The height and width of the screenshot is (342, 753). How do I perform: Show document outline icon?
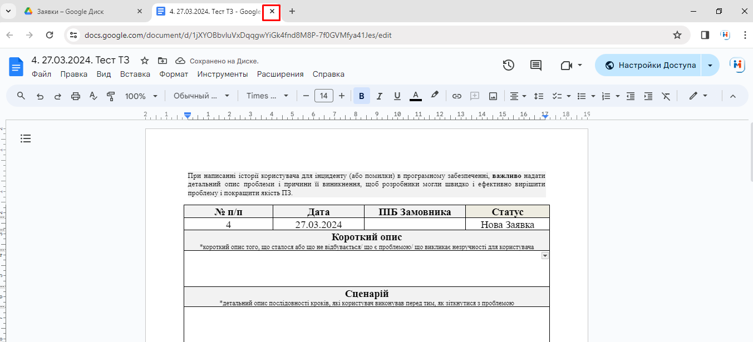click(26, 138)
